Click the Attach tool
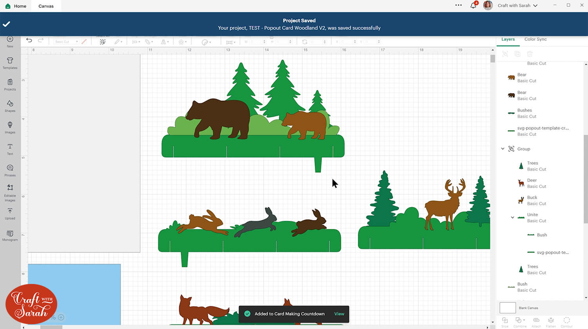Image resolution: width=588 pixels, height=329 pixels. (536, 322)
